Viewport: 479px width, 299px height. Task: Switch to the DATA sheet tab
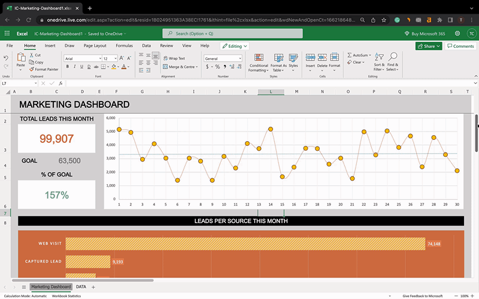[x=81, y=287]
